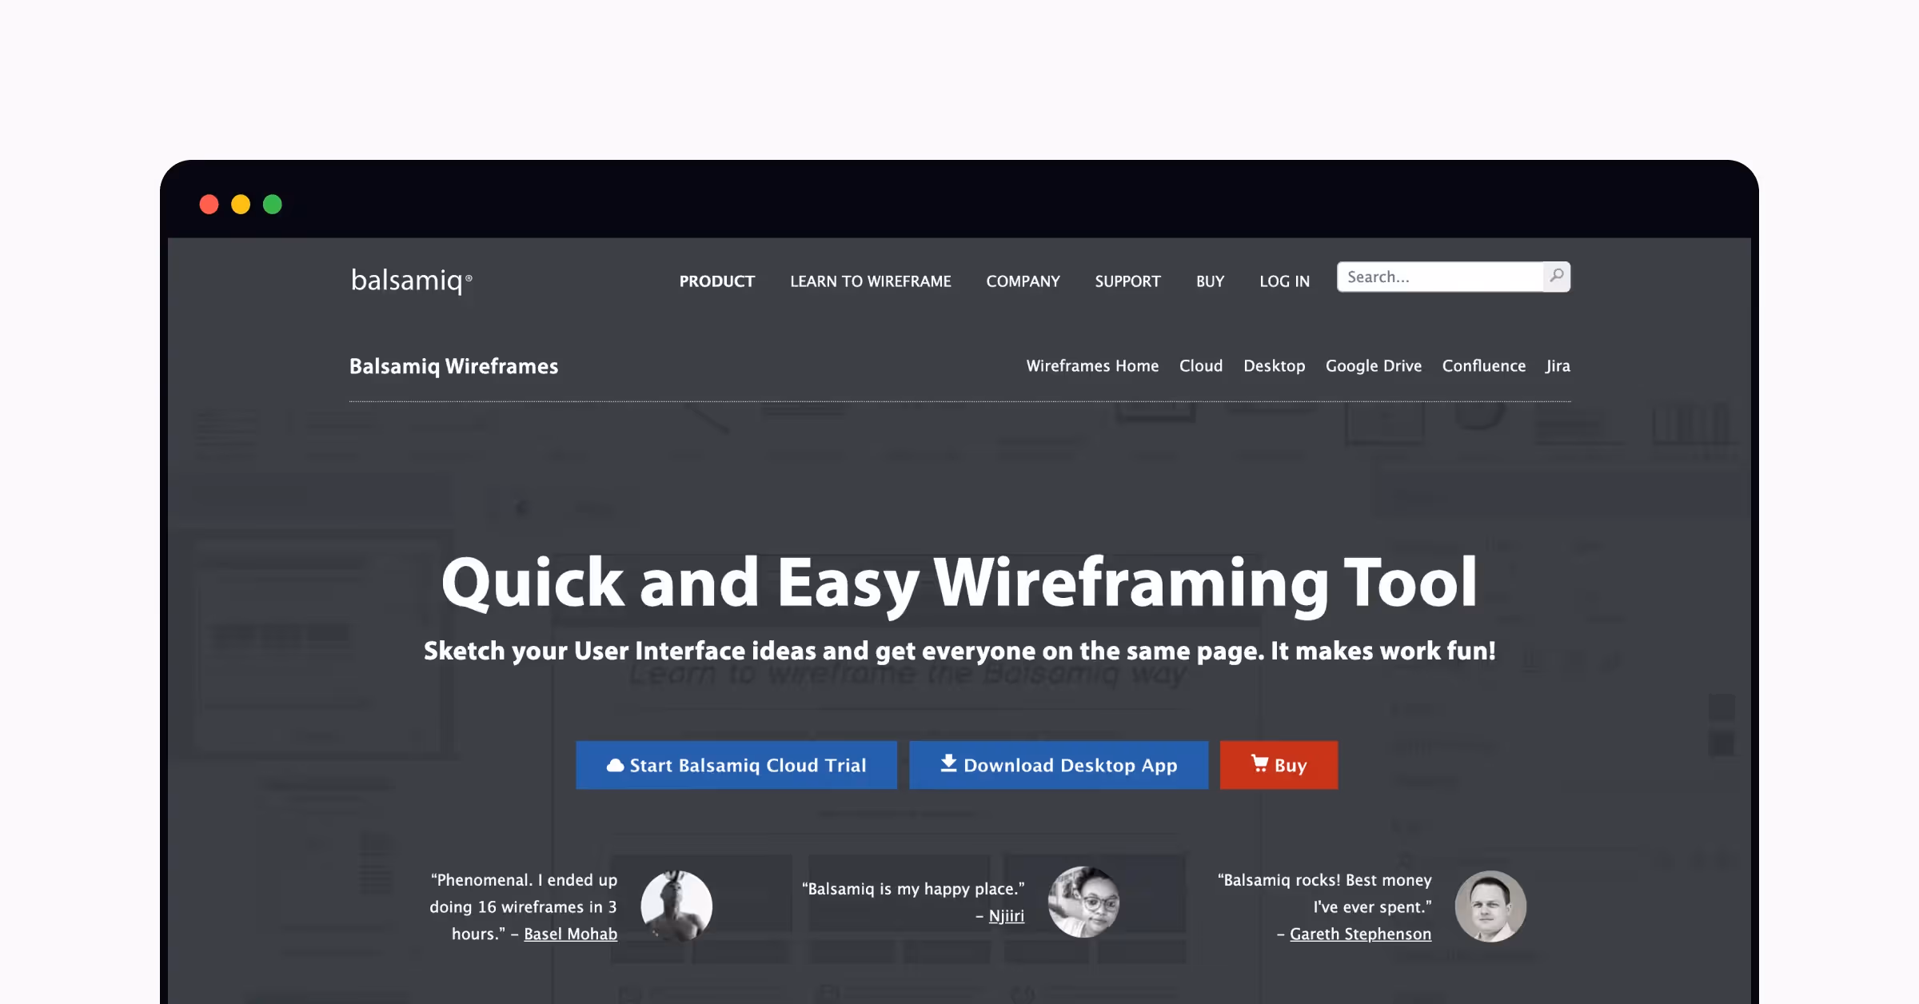Viewport: 1919px width, 1004px height.
Task: Select the Confluence tab
Action: (x=1484, y=365)
